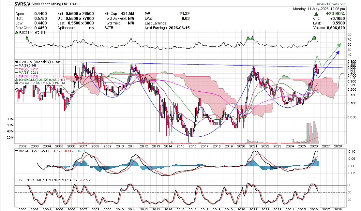The height and width of the screenshot is (211, 361).
Task: Click 2028 on the axis under volume bars
Action: tap(338, 146)
